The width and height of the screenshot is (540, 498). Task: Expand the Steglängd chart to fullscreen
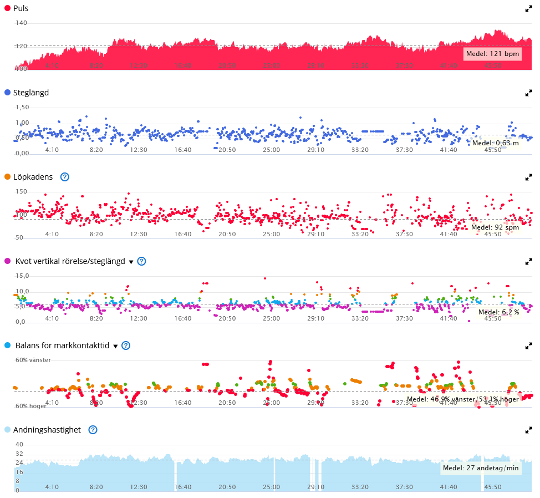529,93
